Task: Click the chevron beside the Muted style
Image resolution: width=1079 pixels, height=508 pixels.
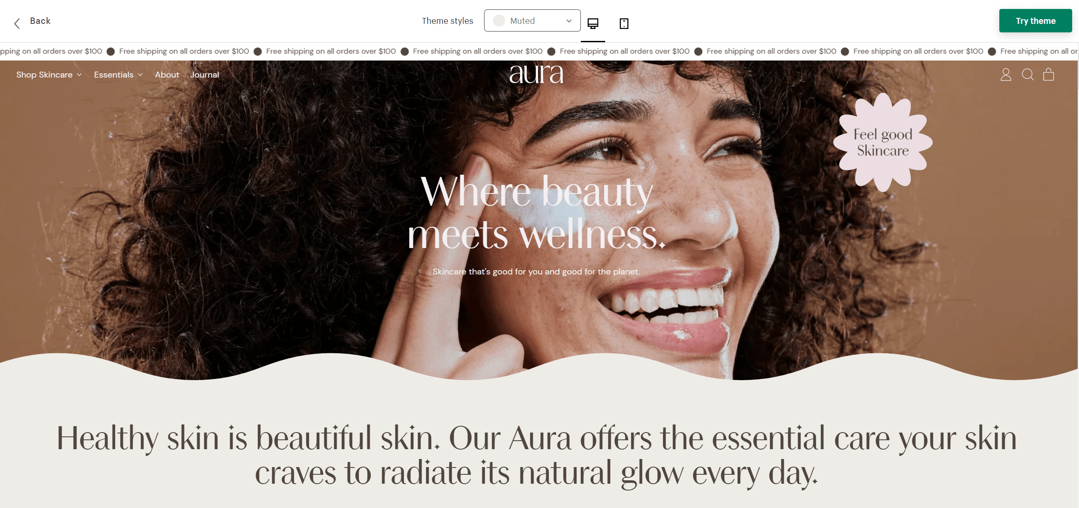Action: (569, 21)
